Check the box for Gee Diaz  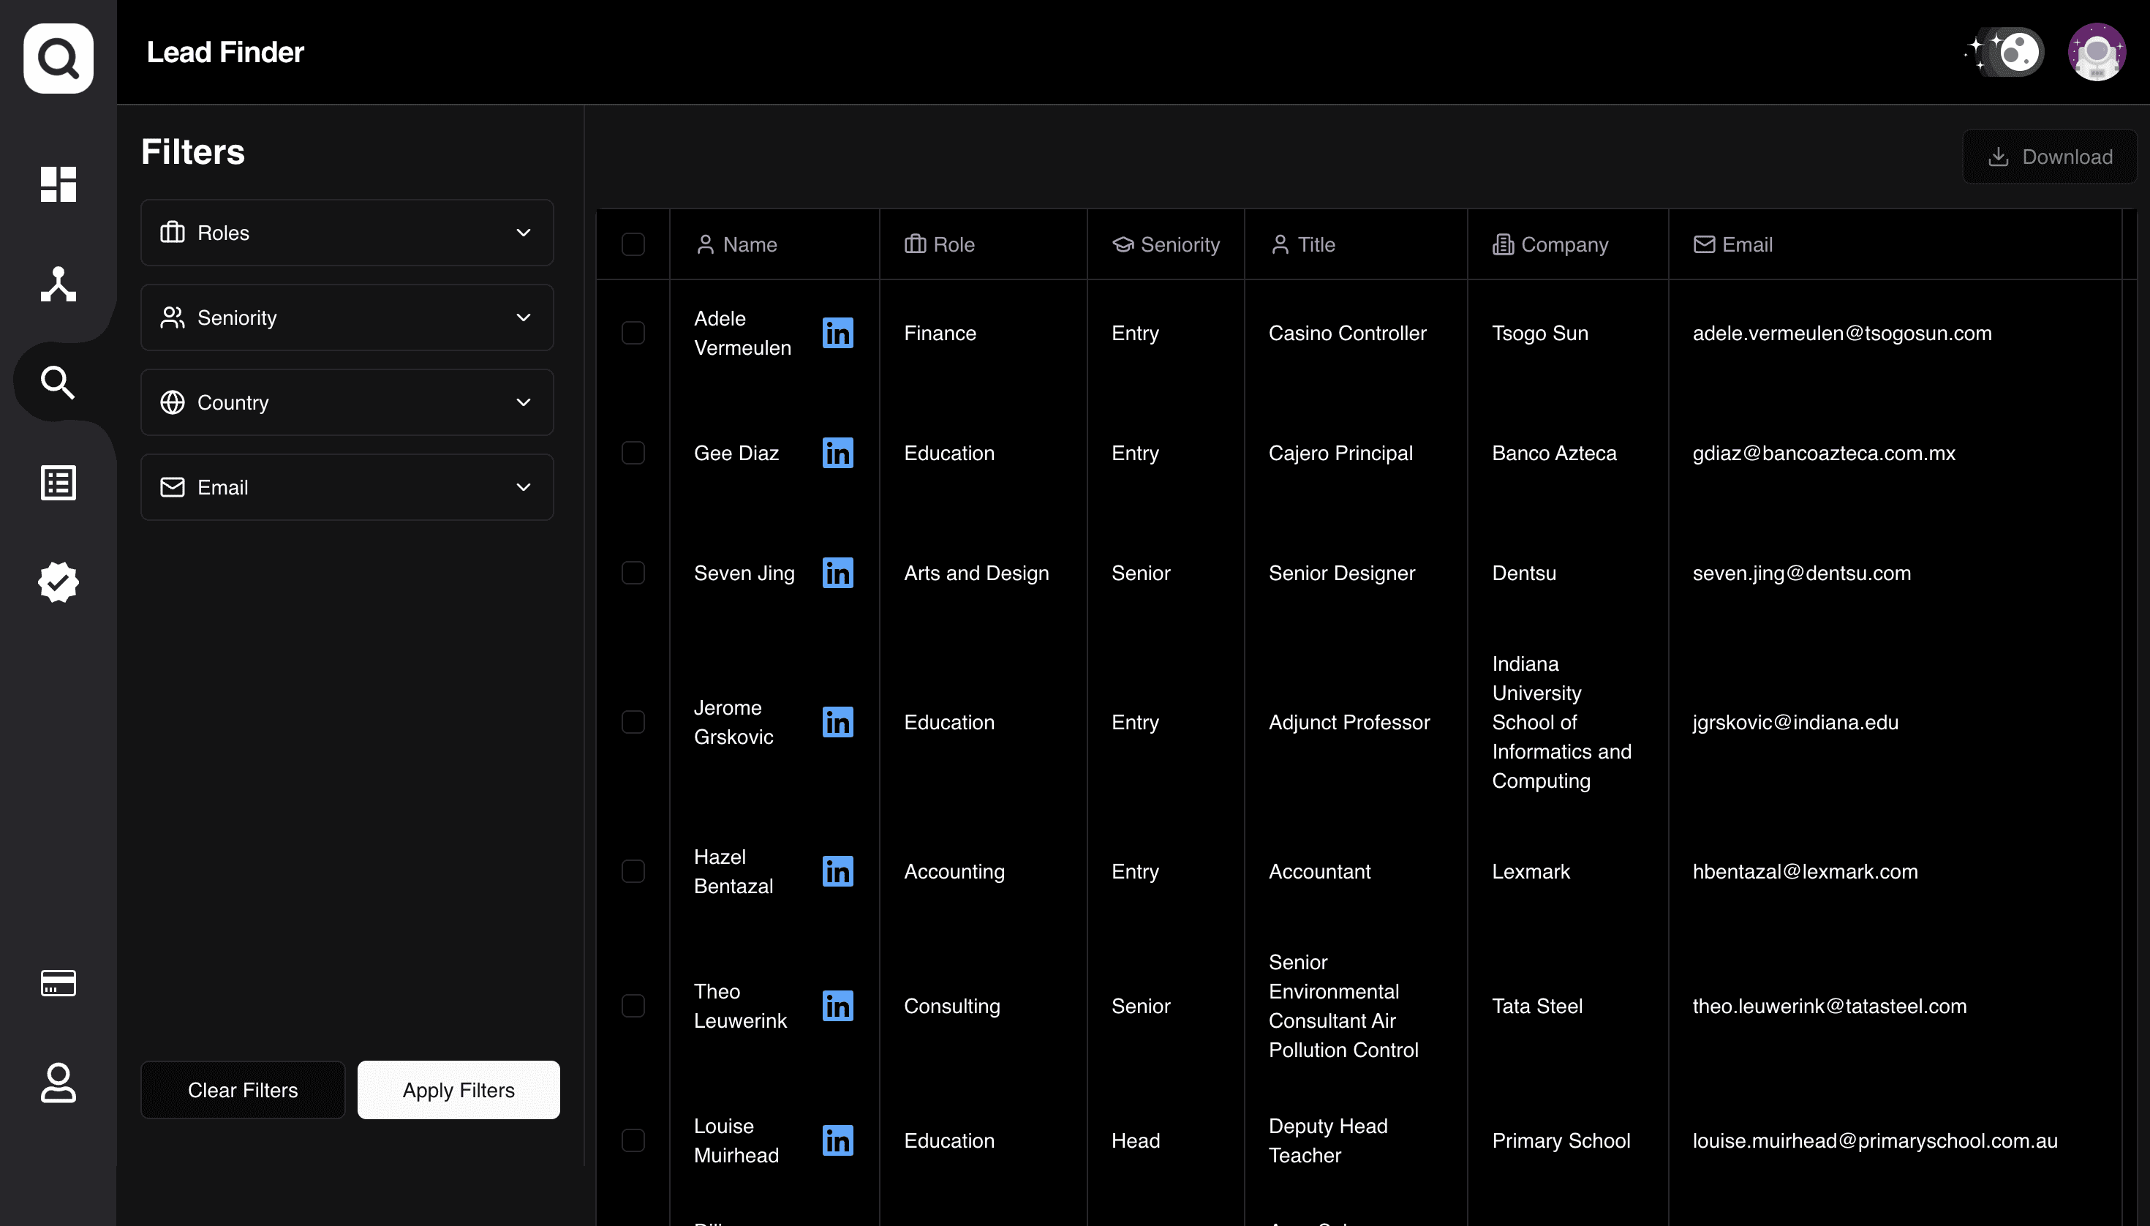pyautogui.click(x=633, y=453)
